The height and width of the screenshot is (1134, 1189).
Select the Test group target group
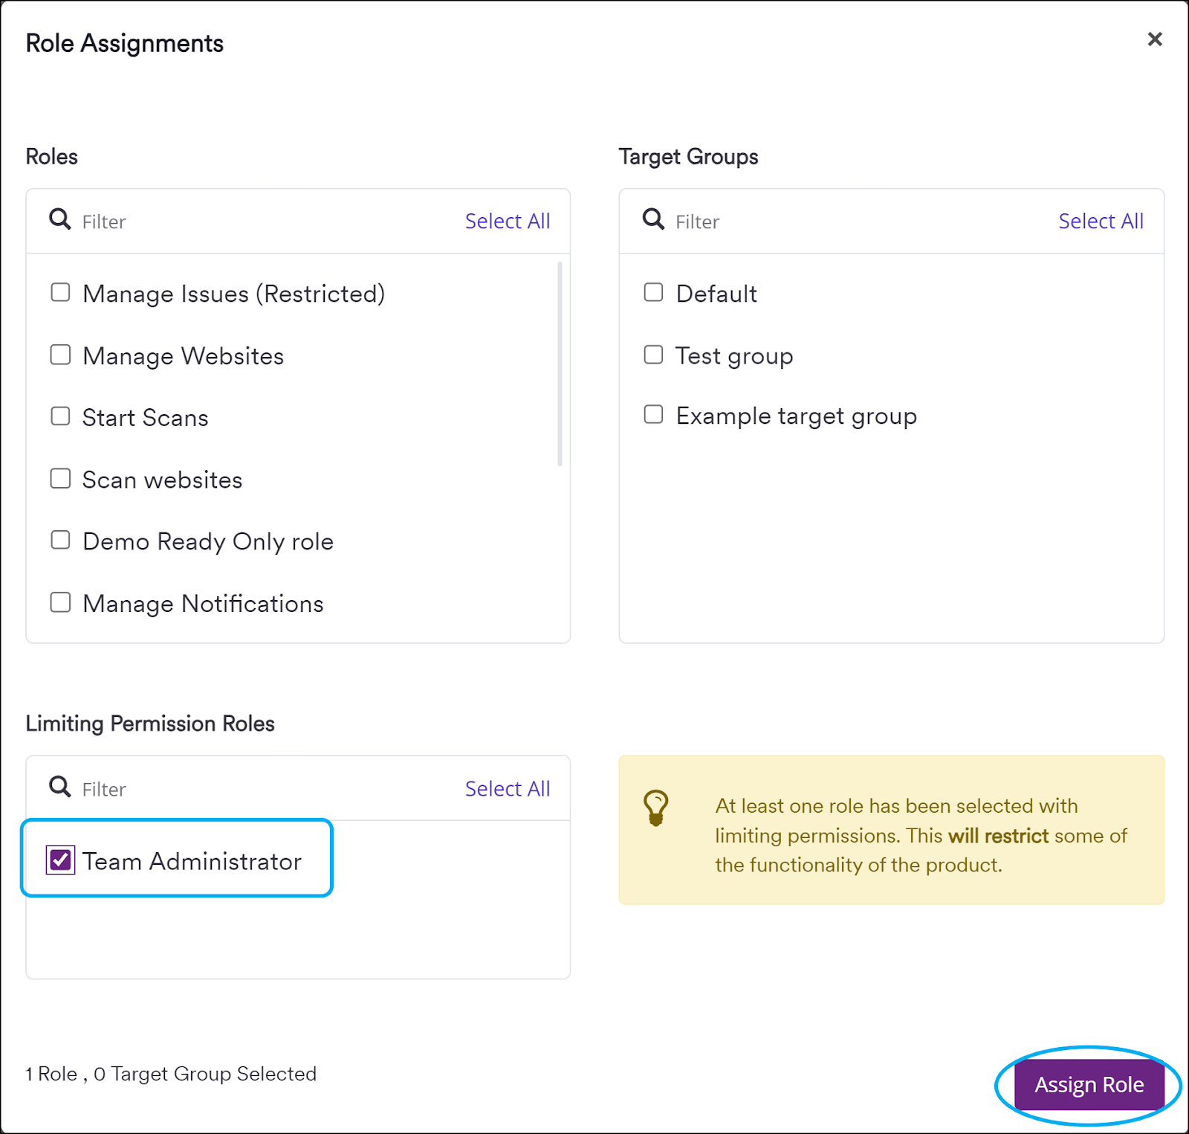pos(652,355)
